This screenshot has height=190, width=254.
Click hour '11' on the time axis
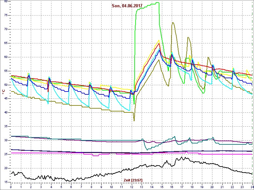click(122, 187)
